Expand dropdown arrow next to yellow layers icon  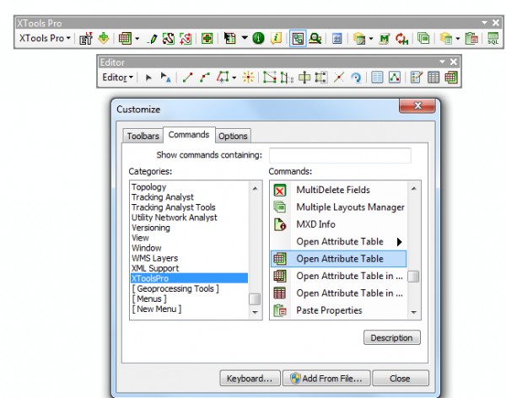point(371,39)
